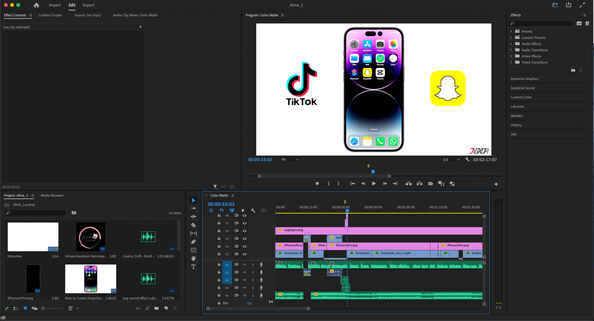The height and width of the screenshot is (321, 594).
Task: Expand the Video Effects folder
Action: click(x=511, y=56)
